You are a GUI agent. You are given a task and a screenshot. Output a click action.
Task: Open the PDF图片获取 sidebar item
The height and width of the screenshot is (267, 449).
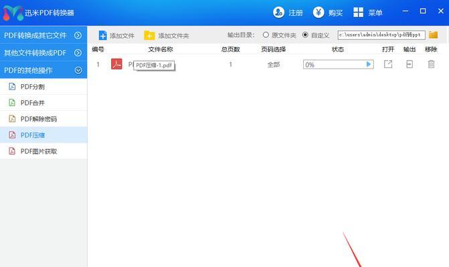tap(43, 151)
